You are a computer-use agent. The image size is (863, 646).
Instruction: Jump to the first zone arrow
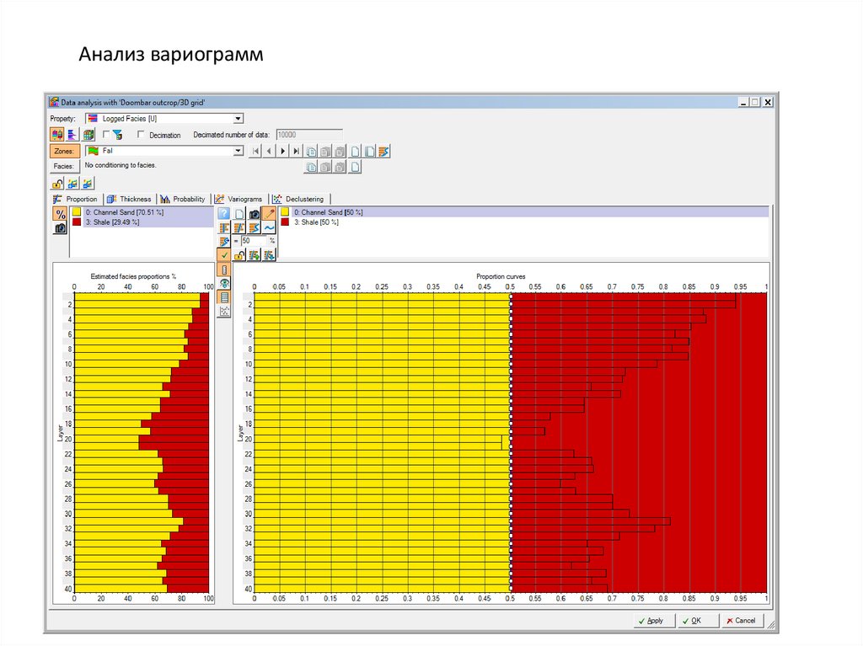click(256, 152)
